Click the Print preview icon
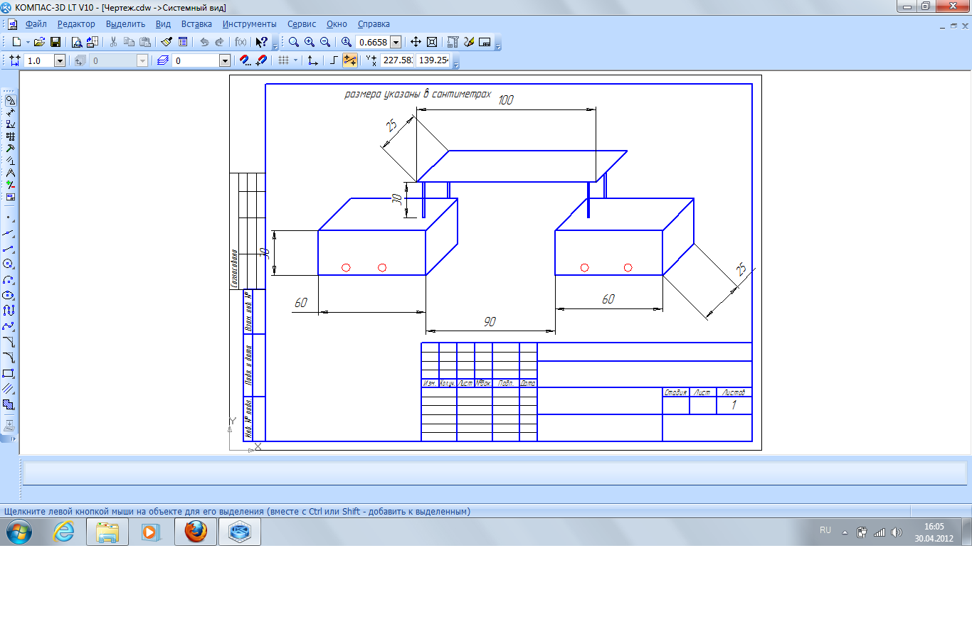972x634 pixels. 77,43
